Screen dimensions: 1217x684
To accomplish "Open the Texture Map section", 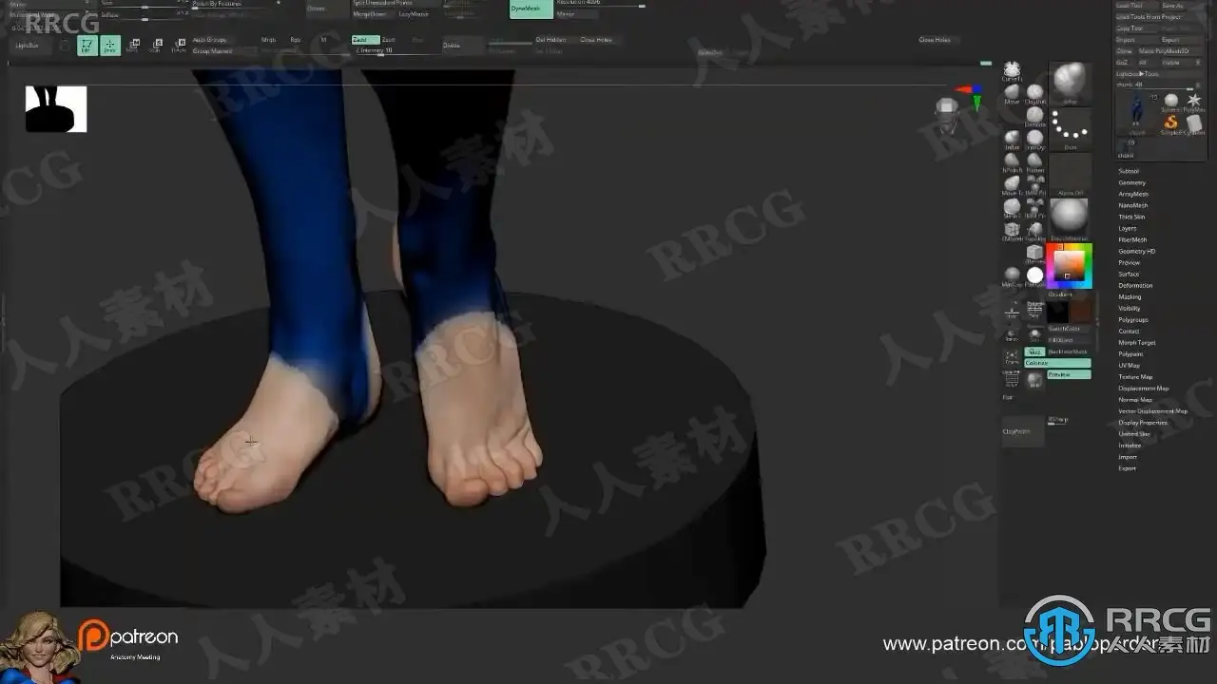I will click(1135, 376).
